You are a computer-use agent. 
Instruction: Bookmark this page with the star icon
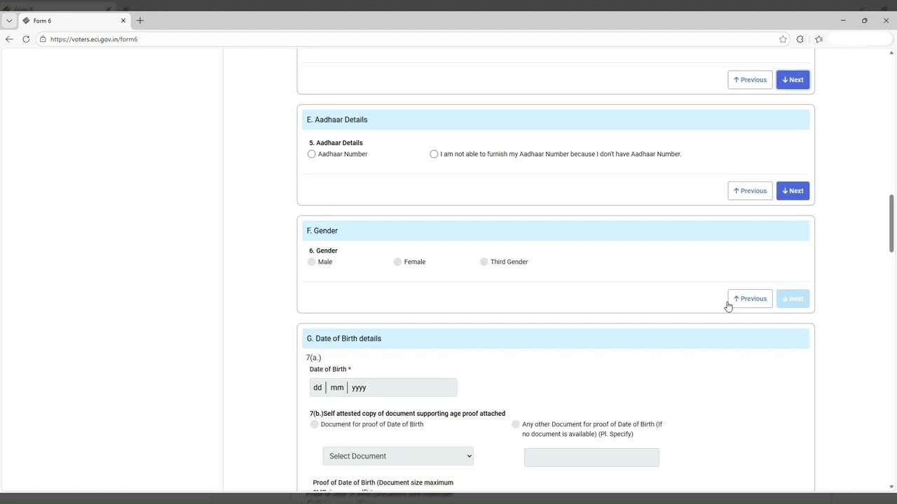[783, 39]
